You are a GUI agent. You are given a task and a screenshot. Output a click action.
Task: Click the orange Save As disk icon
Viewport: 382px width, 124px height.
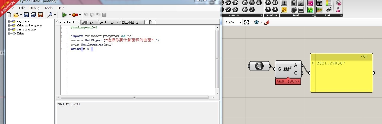tap(40, 15)
